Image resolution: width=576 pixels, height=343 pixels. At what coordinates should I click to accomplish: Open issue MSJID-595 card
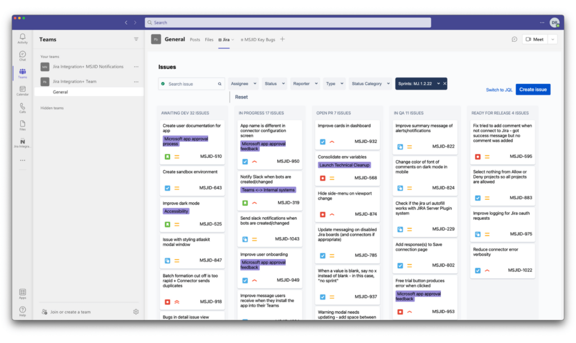(502, 141)
